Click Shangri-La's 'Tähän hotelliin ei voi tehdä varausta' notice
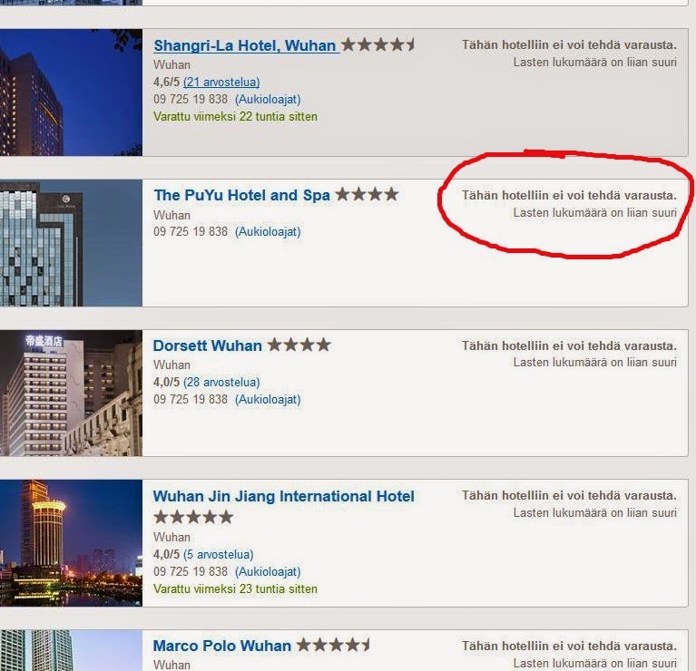The height and width of the screenshot is (671, 696). [569, 44]
